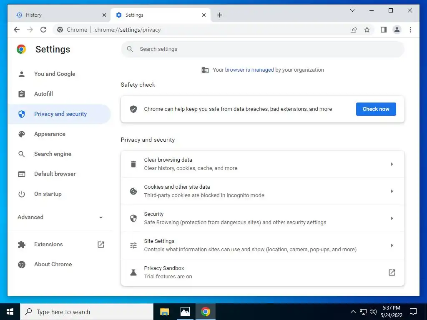Screen dimensions: 427x320
Task: Click the puzzle piece Extensions icon
Action: click(x=22, y=244)
